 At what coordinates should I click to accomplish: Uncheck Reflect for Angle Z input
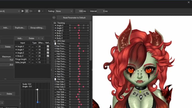(x=48, y=53)
